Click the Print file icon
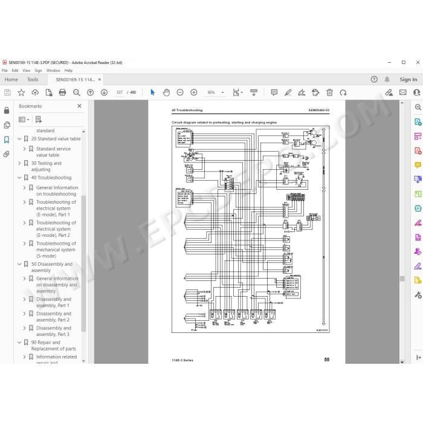Image resolution: width=423 pixels, height=423 pixels. point(62,92)
